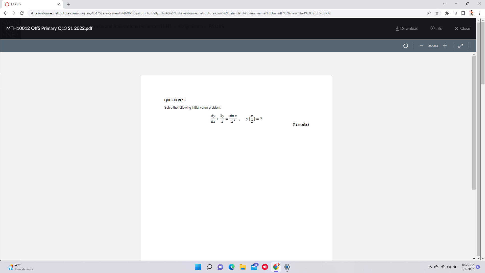Open a new browser tab
Screen dimensions: 485x273
tap(68, 4)
